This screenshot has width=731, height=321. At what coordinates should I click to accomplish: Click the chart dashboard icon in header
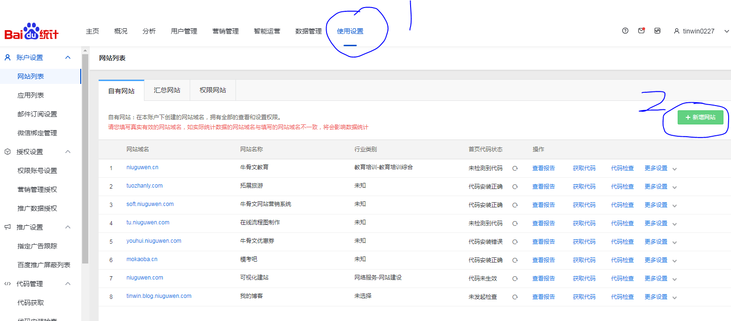tap(657, 31)
